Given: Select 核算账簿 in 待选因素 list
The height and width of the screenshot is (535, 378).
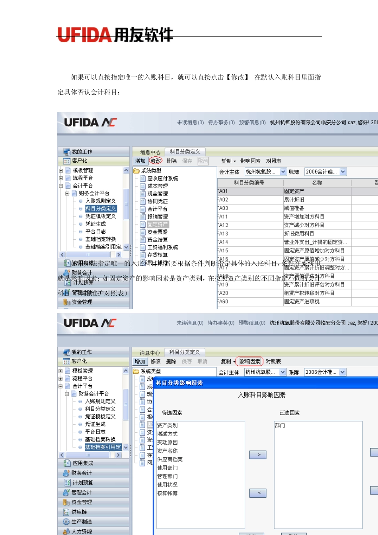Looking at the screenshot, I should click(168, 493).
